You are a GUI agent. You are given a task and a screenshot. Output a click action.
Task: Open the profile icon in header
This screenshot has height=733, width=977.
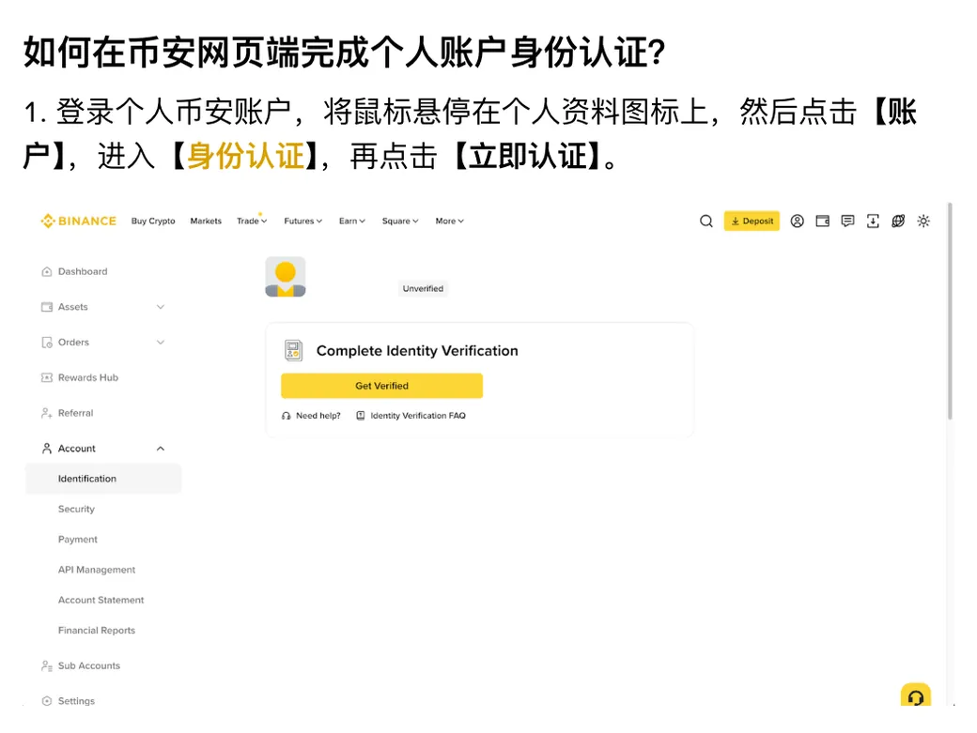click(797, 221)
